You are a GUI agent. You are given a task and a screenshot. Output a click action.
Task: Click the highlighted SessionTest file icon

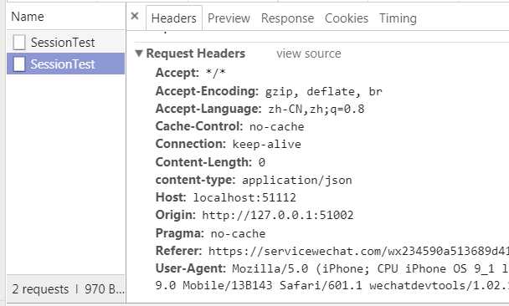coord(18,64)
